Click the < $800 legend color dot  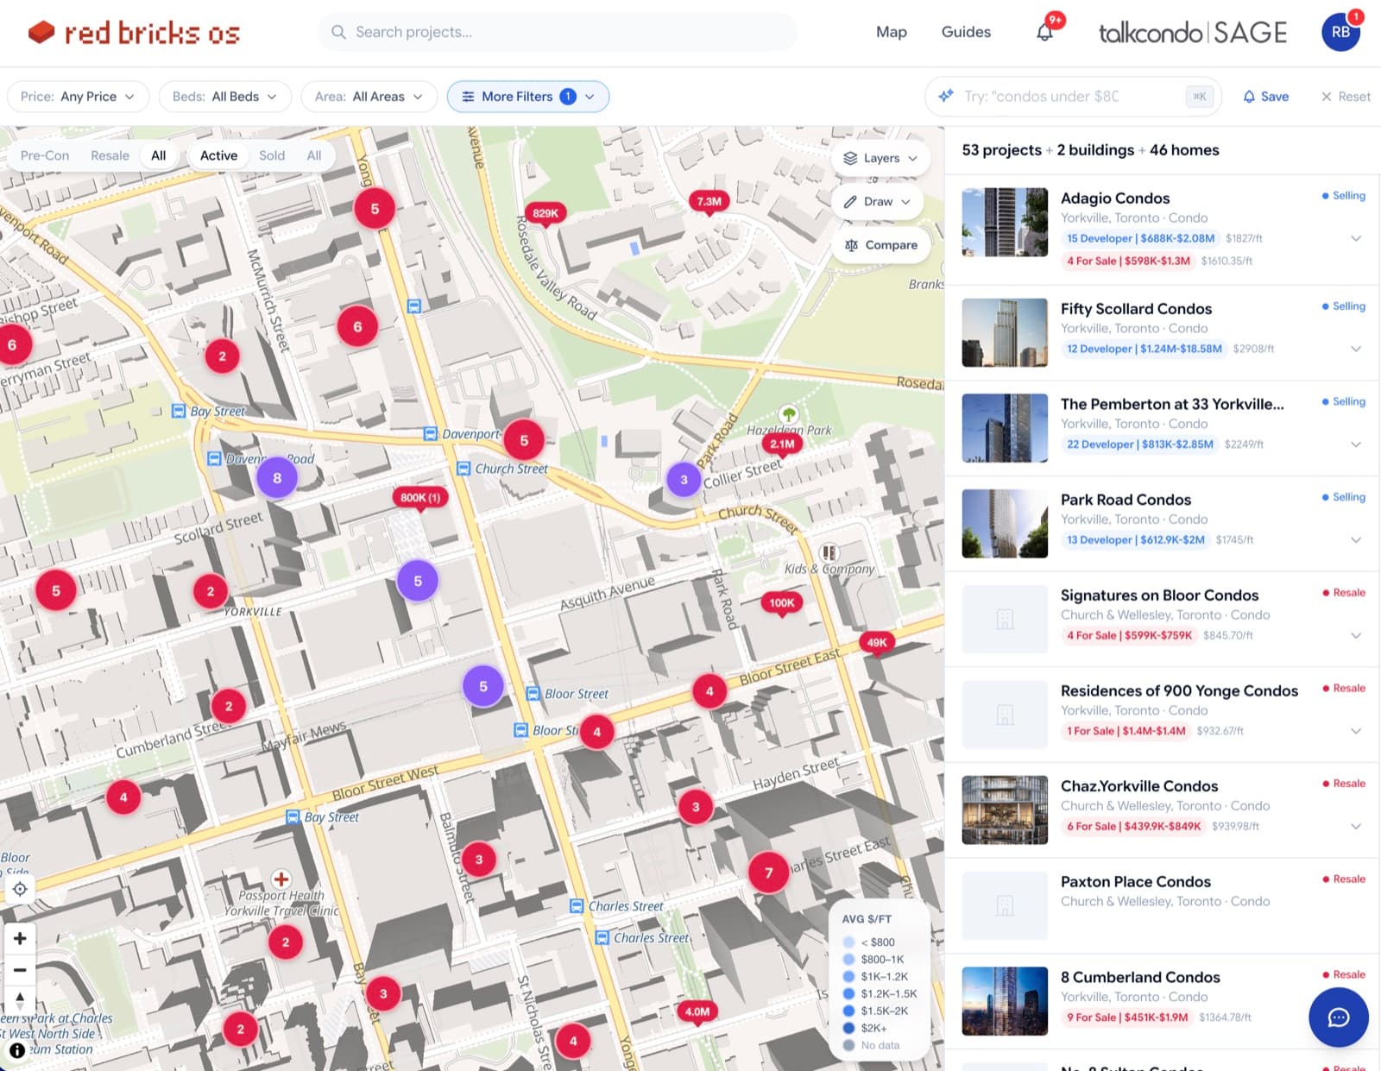[848, 942]
